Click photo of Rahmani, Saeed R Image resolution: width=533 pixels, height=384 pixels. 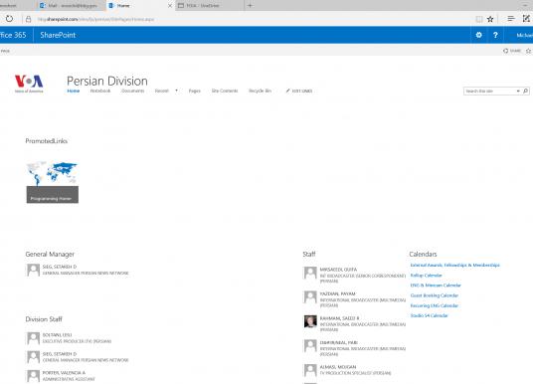point(310,321)
